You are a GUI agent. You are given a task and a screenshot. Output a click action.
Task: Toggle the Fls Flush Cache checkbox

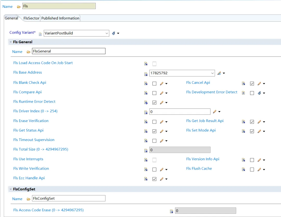click(x=252, y=169)
